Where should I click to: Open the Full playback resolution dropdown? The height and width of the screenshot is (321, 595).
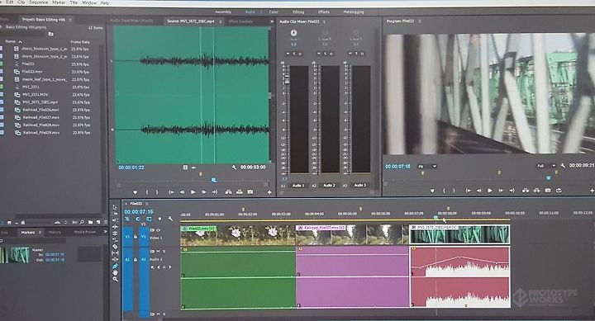(x=546, y=166)
